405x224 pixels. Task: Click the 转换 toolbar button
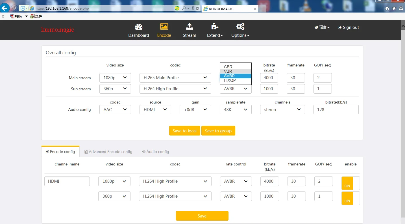point(16,16)
